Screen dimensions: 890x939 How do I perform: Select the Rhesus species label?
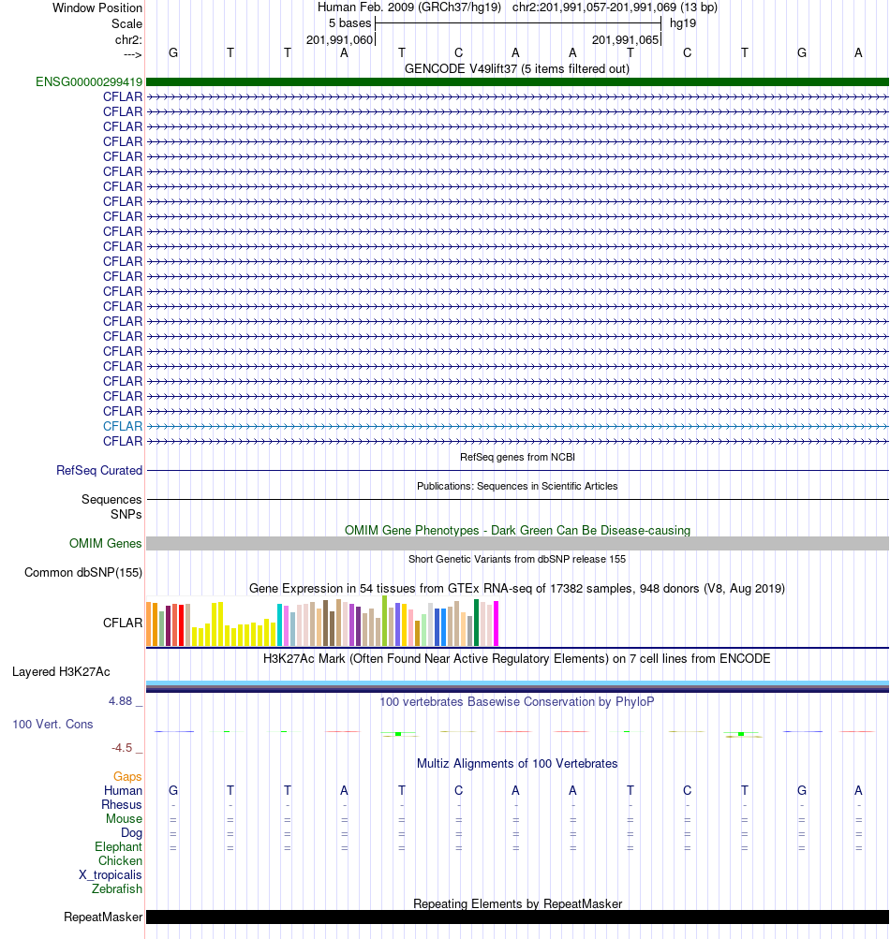[121, 804]
